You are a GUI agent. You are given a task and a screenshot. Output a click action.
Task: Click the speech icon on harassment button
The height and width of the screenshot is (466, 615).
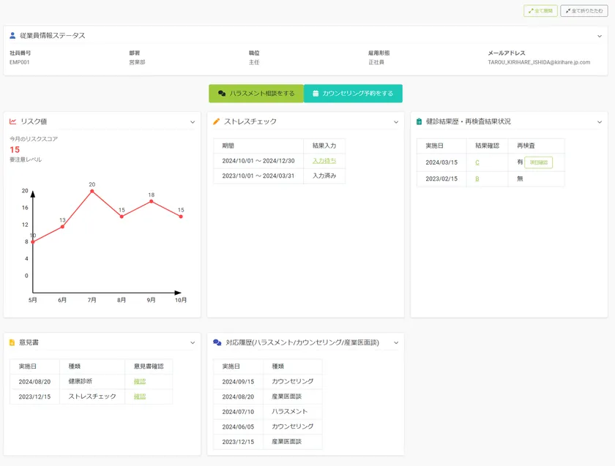click(222, 94)
